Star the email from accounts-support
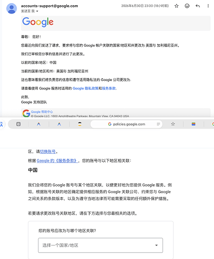 tap(176, 6)
